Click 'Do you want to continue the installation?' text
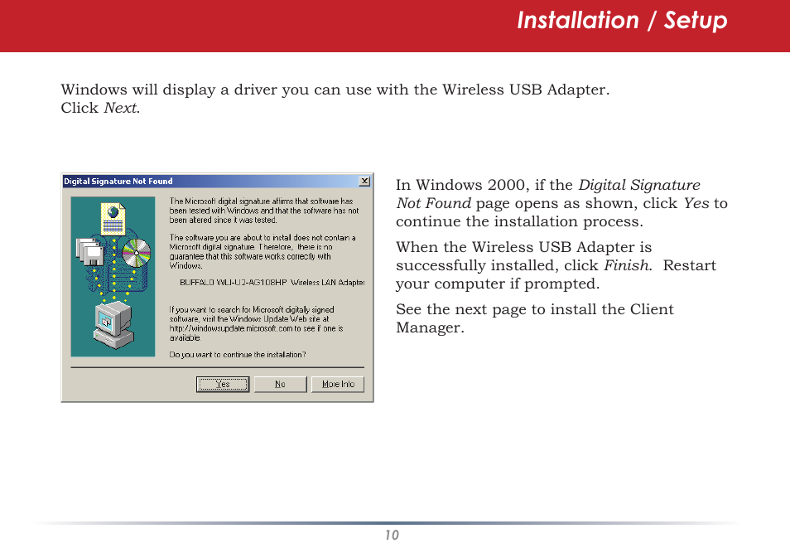Image resolution: width=790 pixels, height=548 pixels. tap(238, 355)
